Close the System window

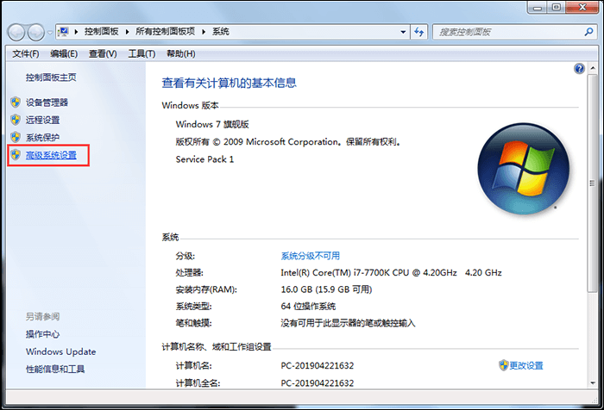tap(582, 7)
